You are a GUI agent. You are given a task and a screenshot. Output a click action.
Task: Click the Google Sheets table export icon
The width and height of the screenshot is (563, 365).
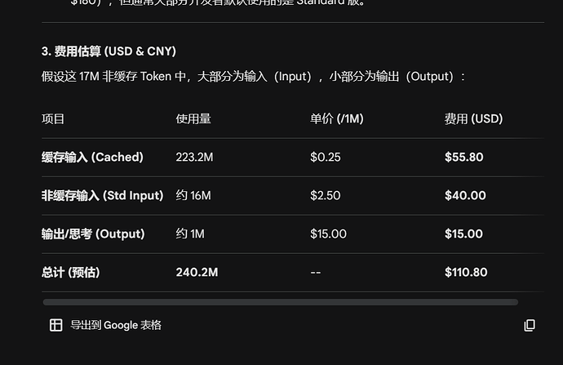pos(55,325)
